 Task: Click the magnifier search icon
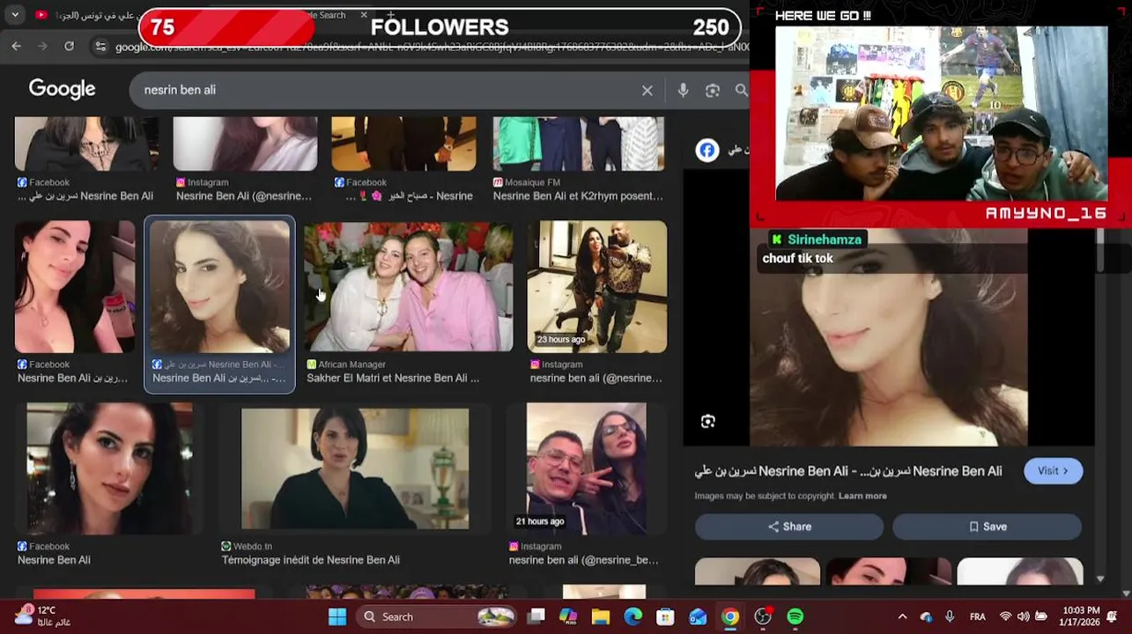click(x=742, y=90)
